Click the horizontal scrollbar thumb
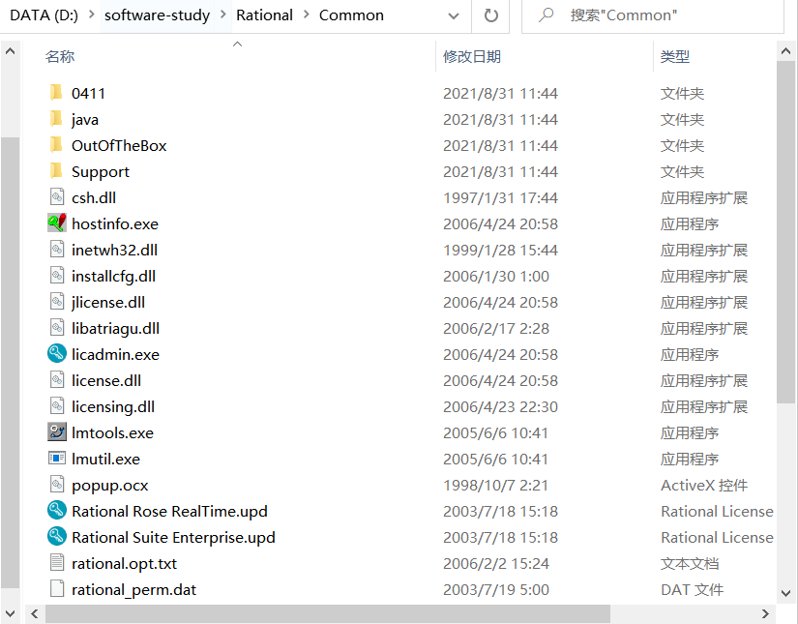The height and width of the screenshot is (624, 798). point(328,613)
